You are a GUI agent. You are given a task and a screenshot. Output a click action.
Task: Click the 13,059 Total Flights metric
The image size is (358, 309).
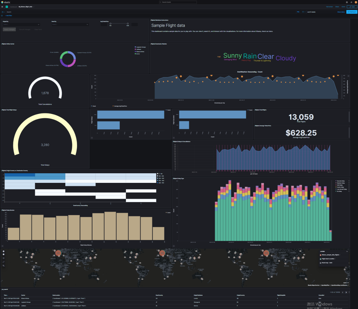click(x=301, y=117)
